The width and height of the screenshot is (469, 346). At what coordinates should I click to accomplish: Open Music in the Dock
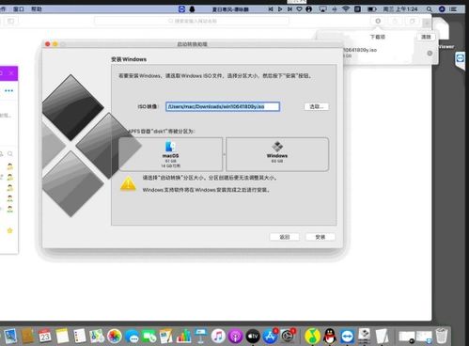[x=218, y=337]
